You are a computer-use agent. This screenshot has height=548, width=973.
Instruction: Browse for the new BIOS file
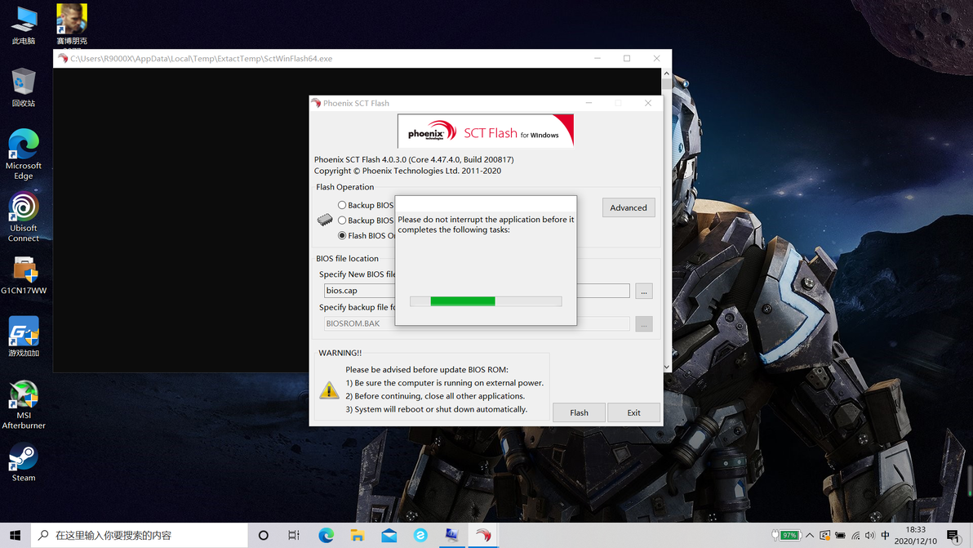point(643,291)
